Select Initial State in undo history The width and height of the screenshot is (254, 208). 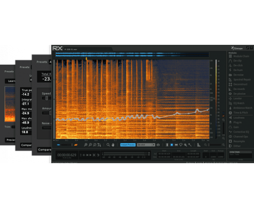[240, 152]
